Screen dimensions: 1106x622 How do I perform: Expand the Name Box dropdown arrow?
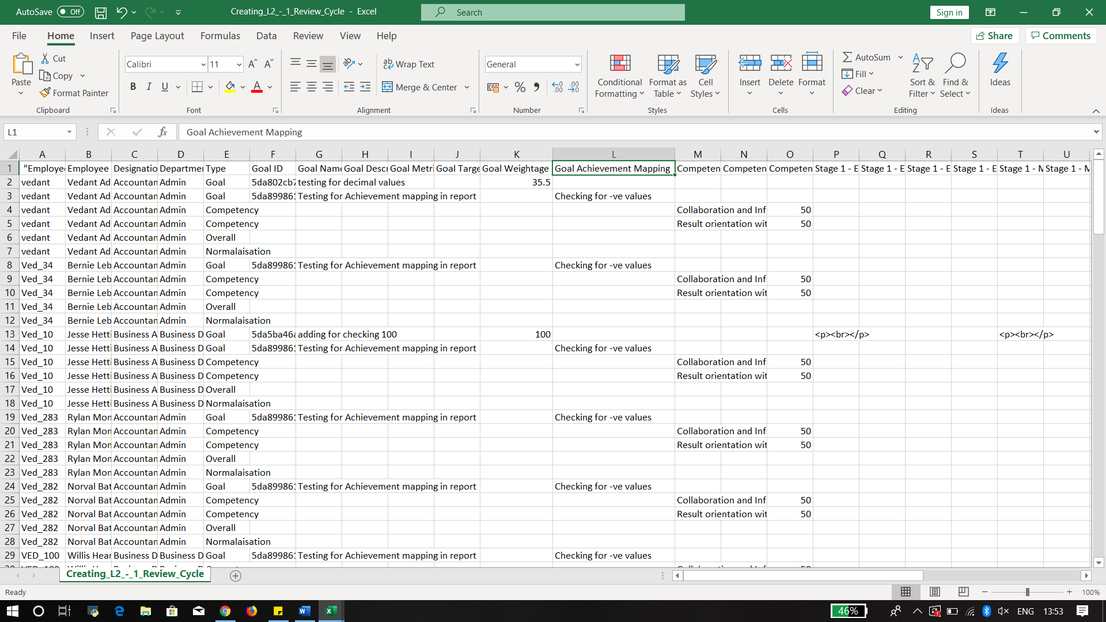pos(69,132)
